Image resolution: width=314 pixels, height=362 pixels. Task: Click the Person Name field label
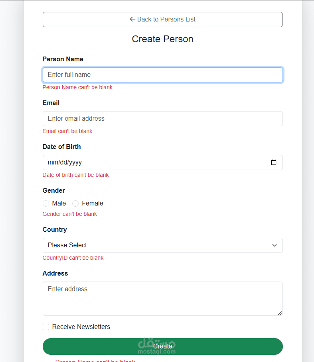tap(63, 59)
